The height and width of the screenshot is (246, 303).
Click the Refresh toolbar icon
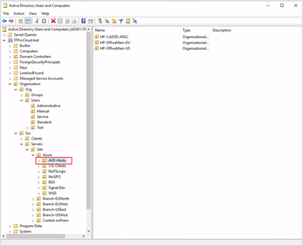click(67, 21)
